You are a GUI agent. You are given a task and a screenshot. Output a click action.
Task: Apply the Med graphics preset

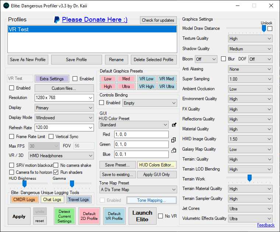[126, 79]
